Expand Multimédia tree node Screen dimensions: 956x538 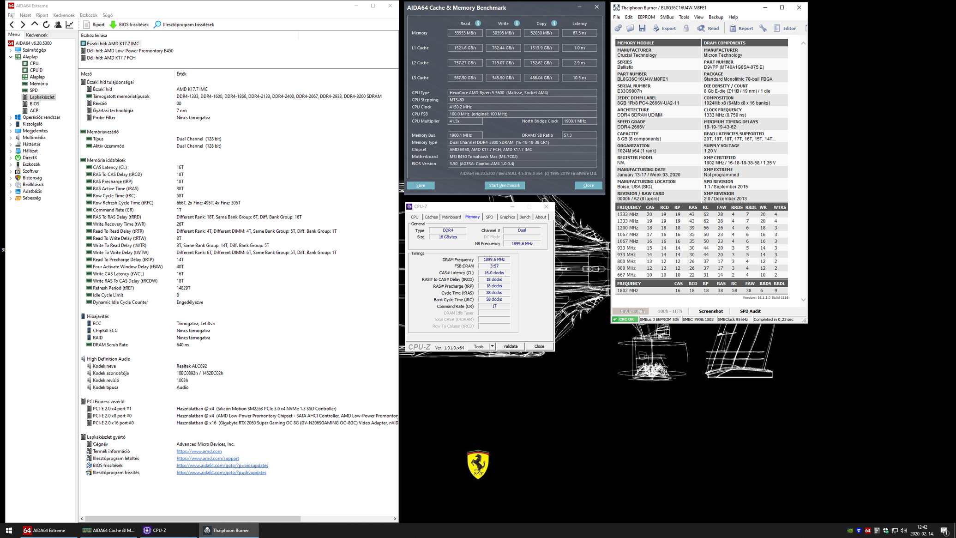pyautogui.click(x=11, y=138)
